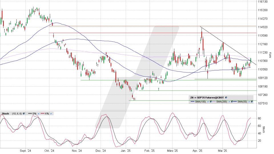Open settings icon beside SMA(200) legend entry
274x154 pixels.
click(232, 102)
